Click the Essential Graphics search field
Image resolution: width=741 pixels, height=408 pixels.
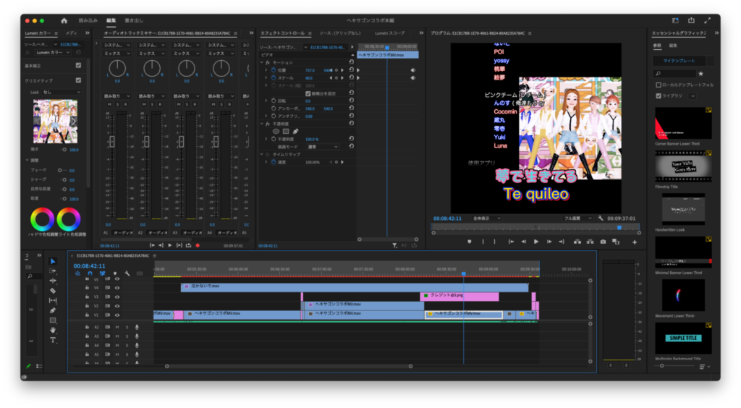pos(675,74)
